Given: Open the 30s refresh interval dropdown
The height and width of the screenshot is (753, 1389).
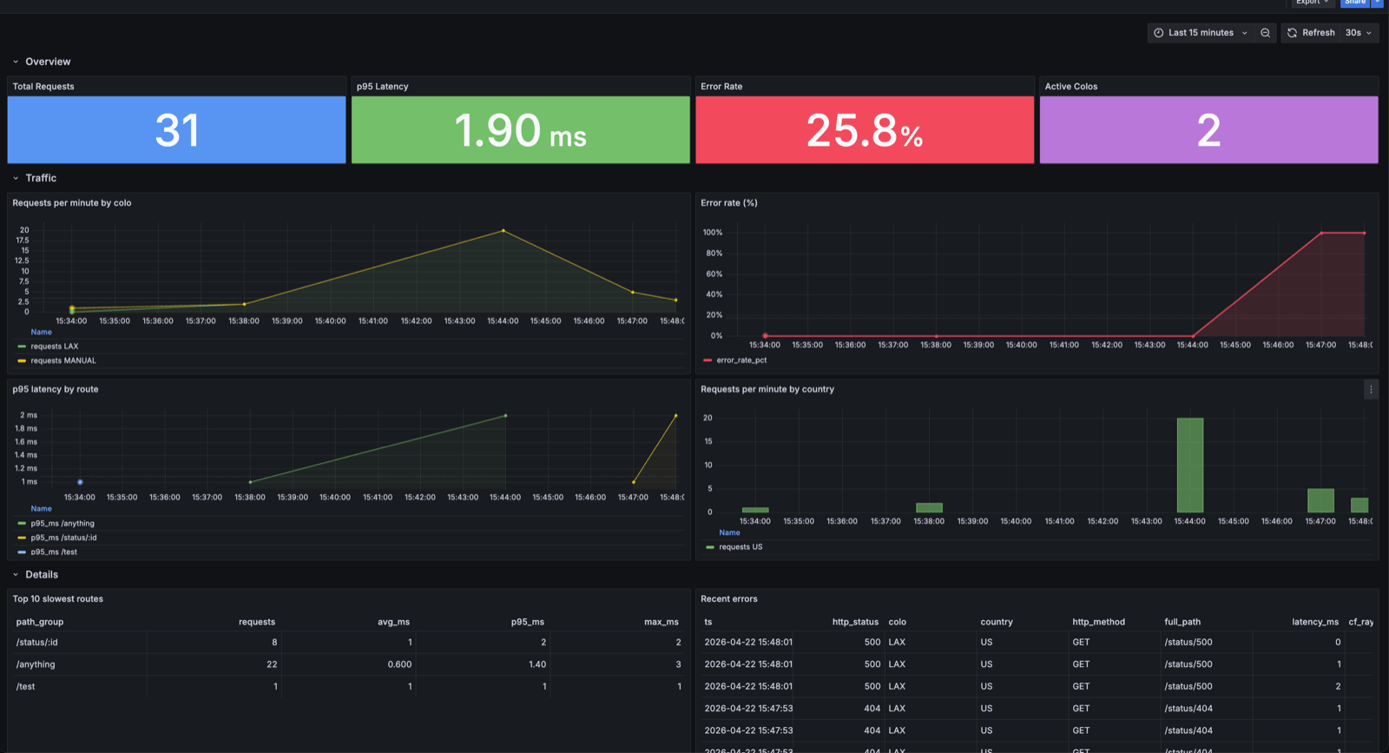Looking at the screenshot, I should (x=1359, y=33).
